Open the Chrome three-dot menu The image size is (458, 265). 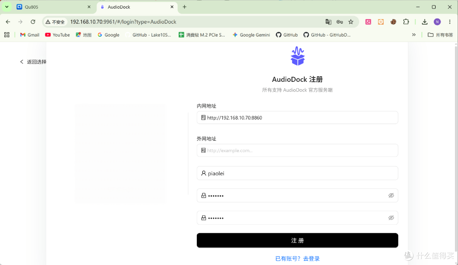tap(450, 22)
